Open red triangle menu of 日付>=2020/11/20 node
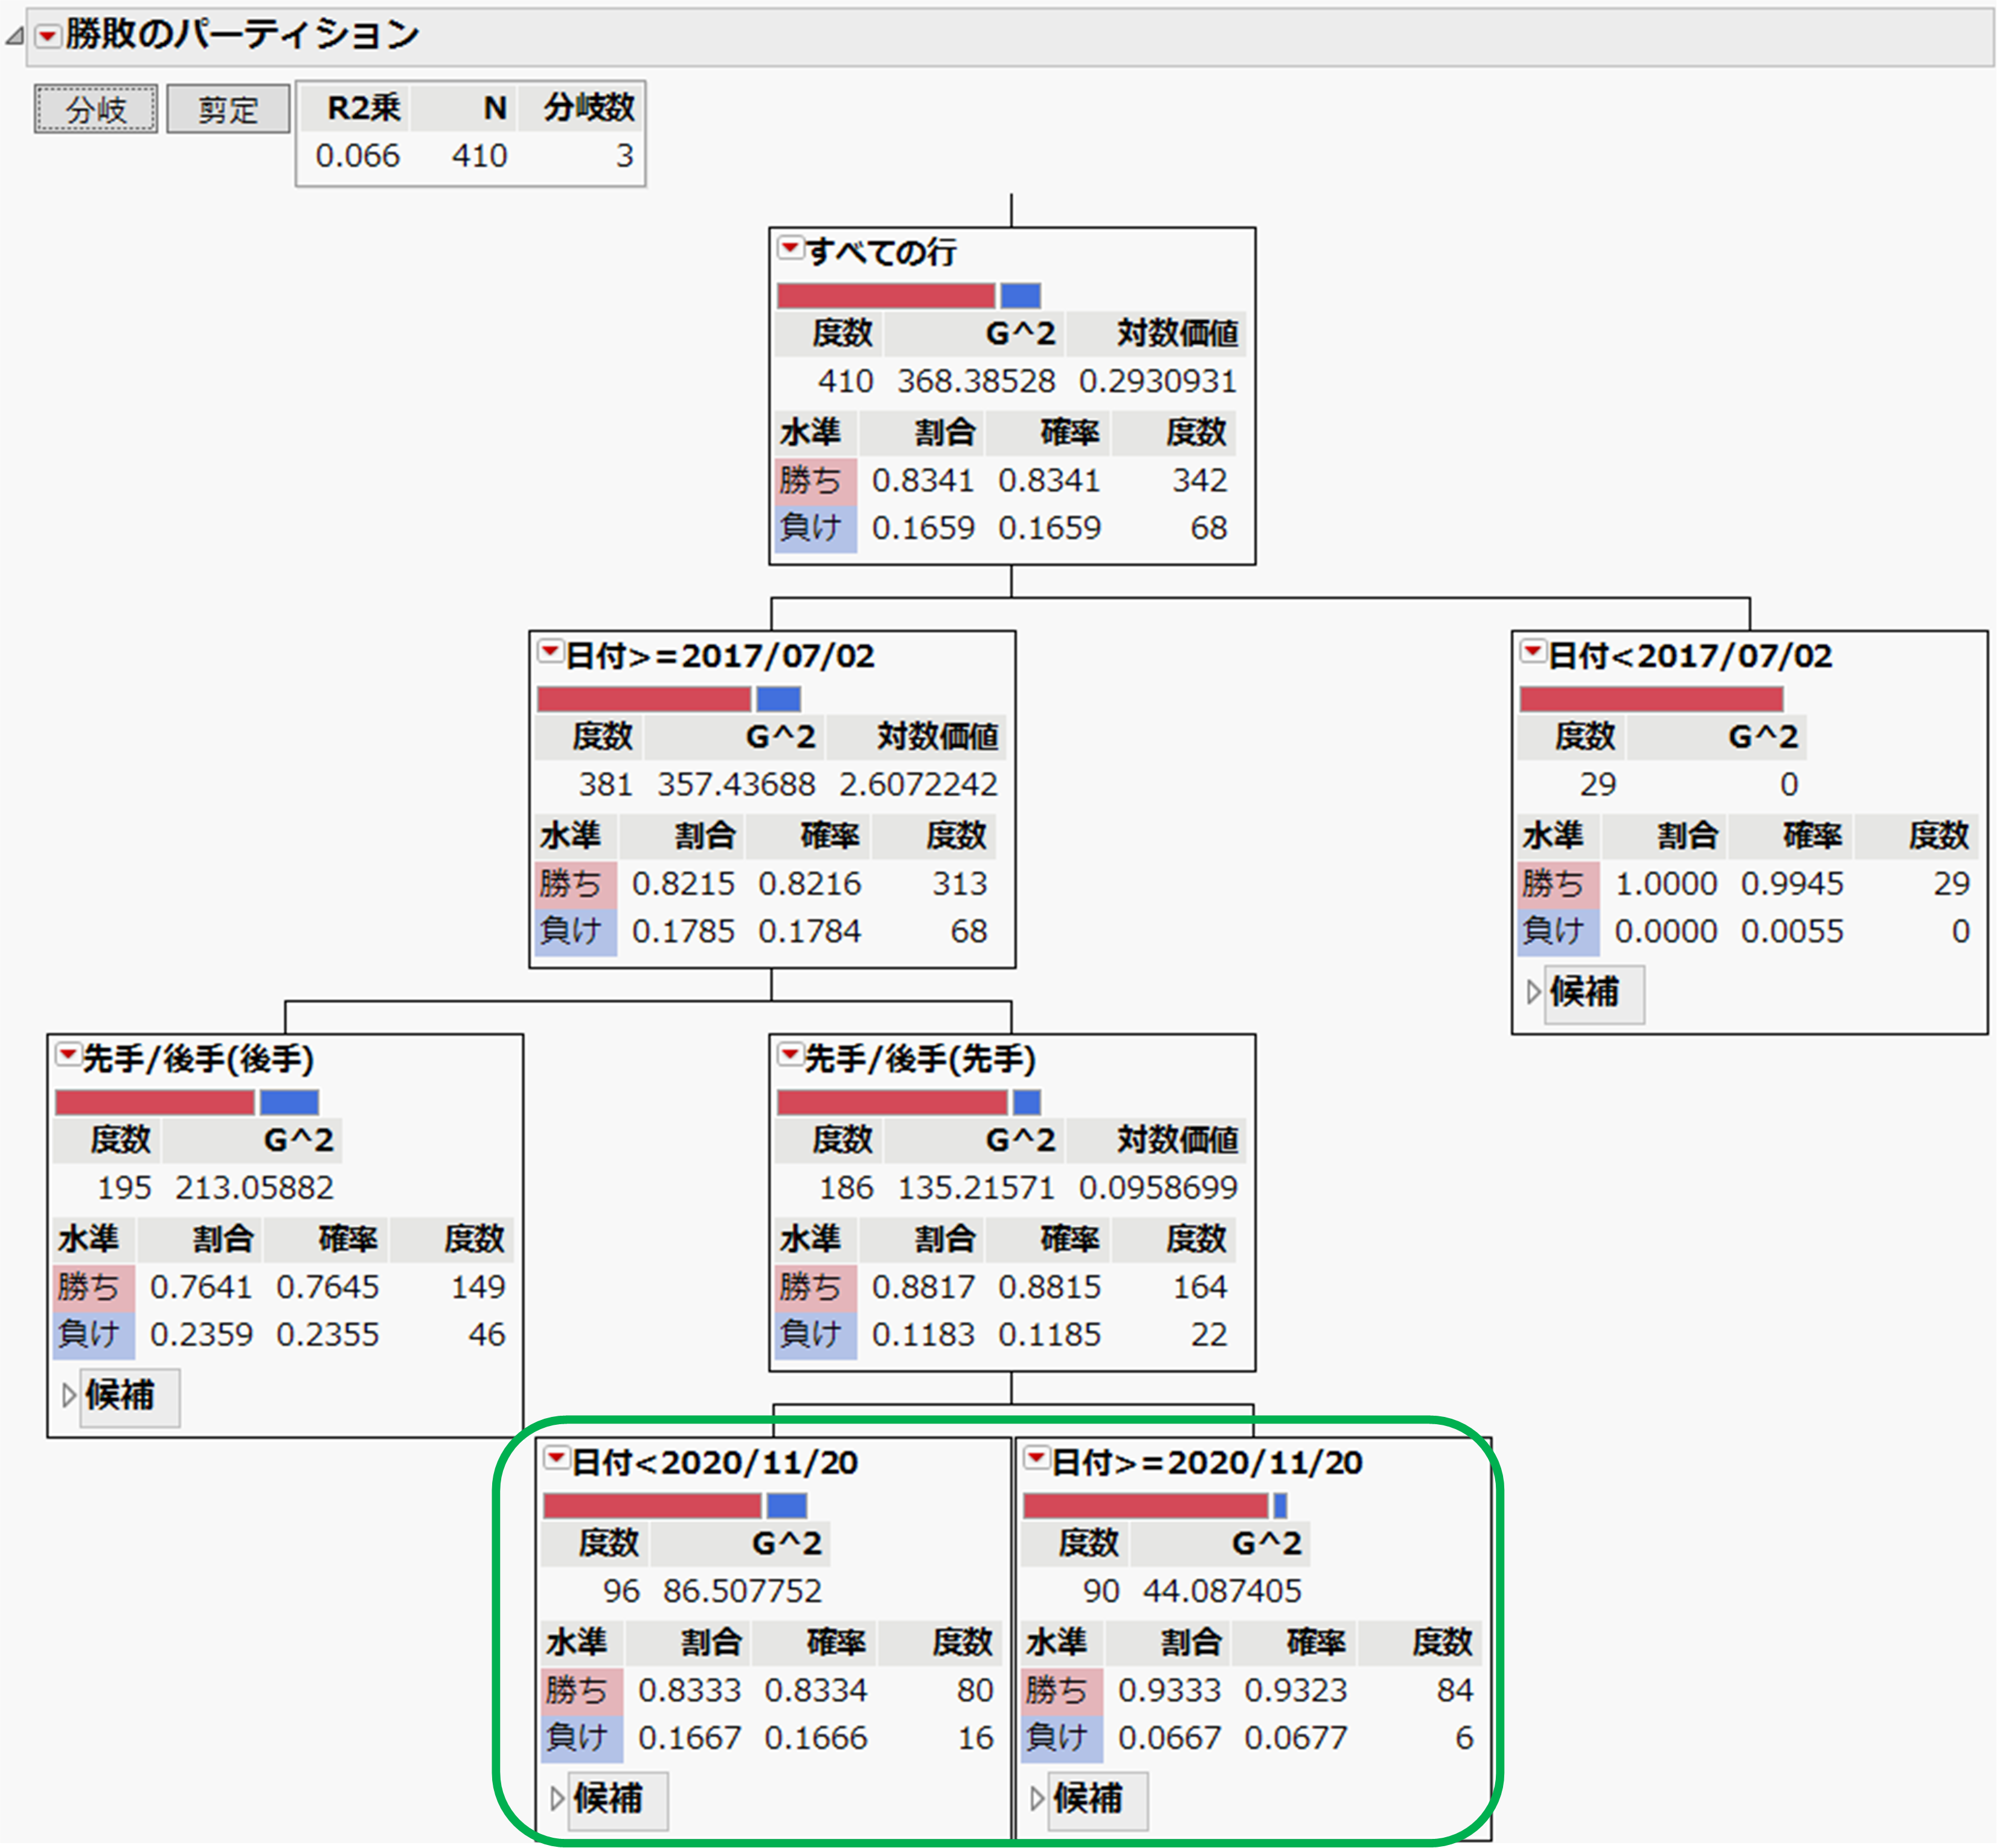The width and height of the screenshot is (1997, 1848). 1036,1458
